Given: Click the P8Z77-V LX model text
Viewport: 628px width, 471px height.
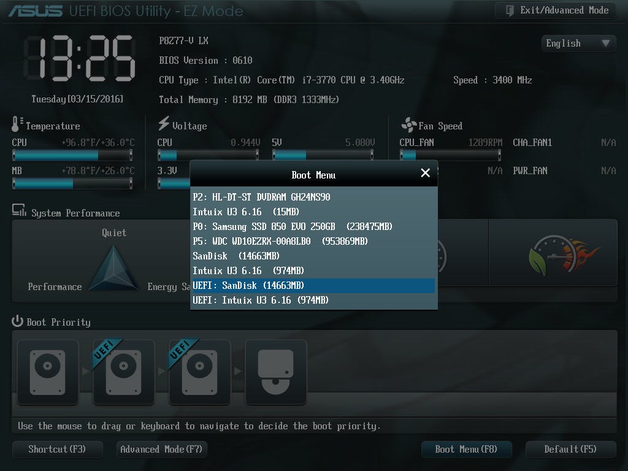Looking at the screenshot, I should point(184,41).
